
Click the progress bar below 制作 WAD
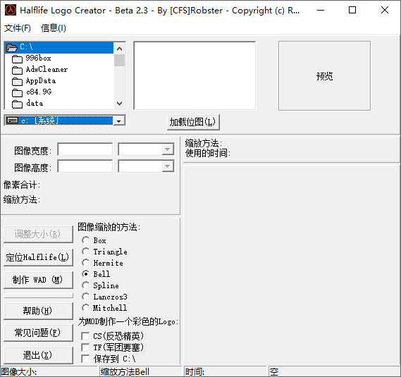[x=38, y=296]
